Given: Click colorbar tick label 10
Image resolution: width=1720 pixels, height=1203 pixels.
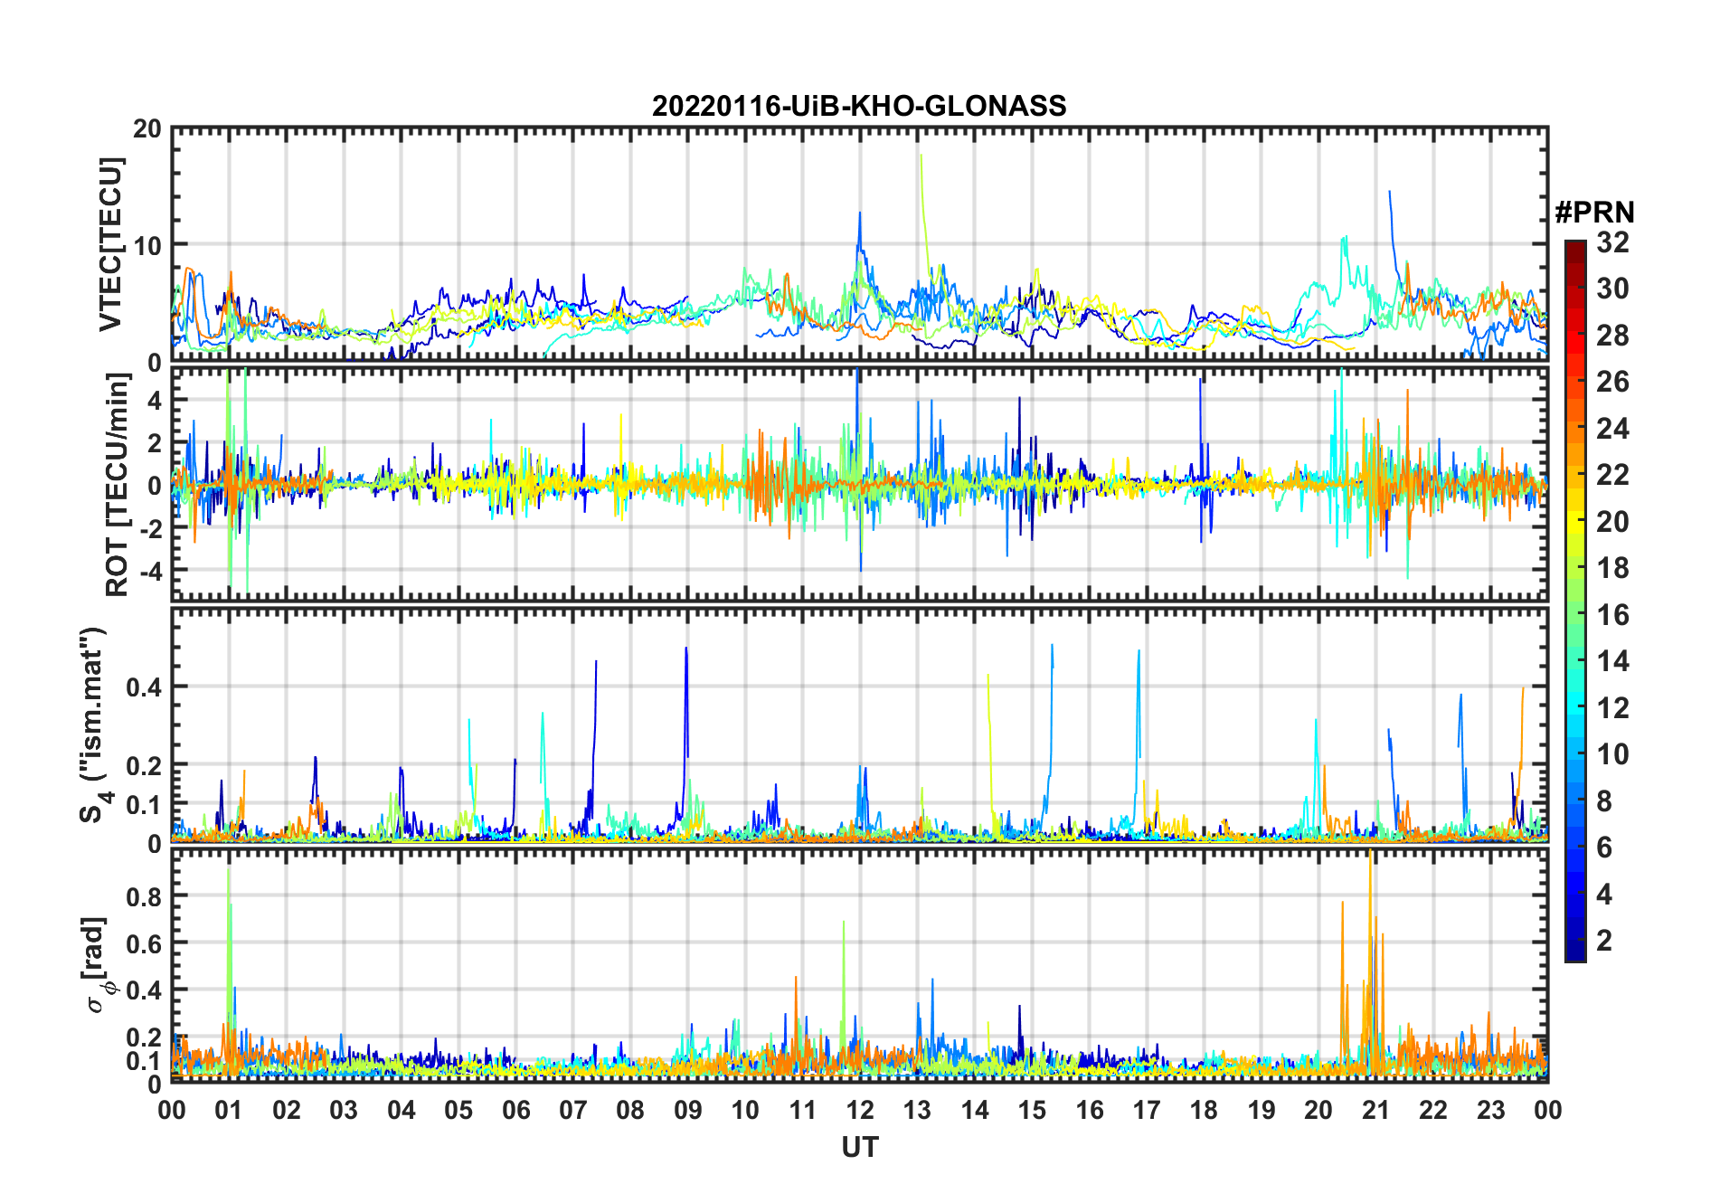Looking at the screenshot, I should click(1612, 753).
